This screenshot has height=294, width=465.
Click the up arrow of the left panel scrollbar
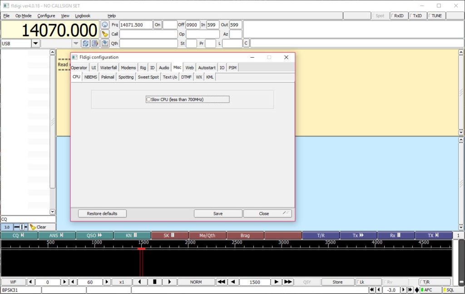pyautogui.click(x=53, y=52)
